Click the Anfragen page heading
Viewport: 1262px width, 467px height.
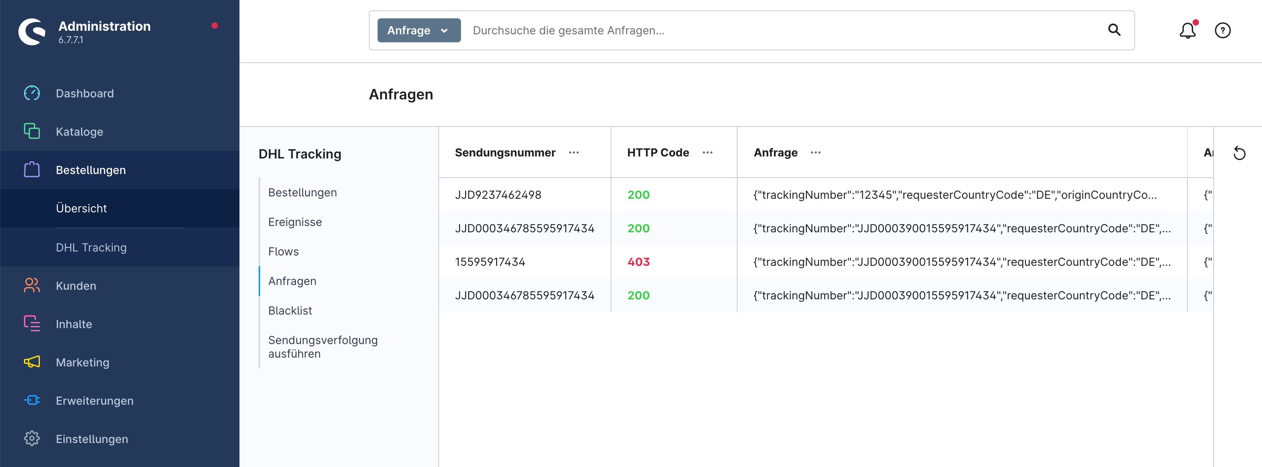(401, 94)
